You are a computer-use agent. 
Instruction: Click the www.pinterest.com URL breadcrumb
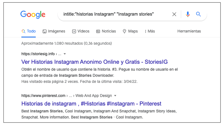tap(43, 96)
